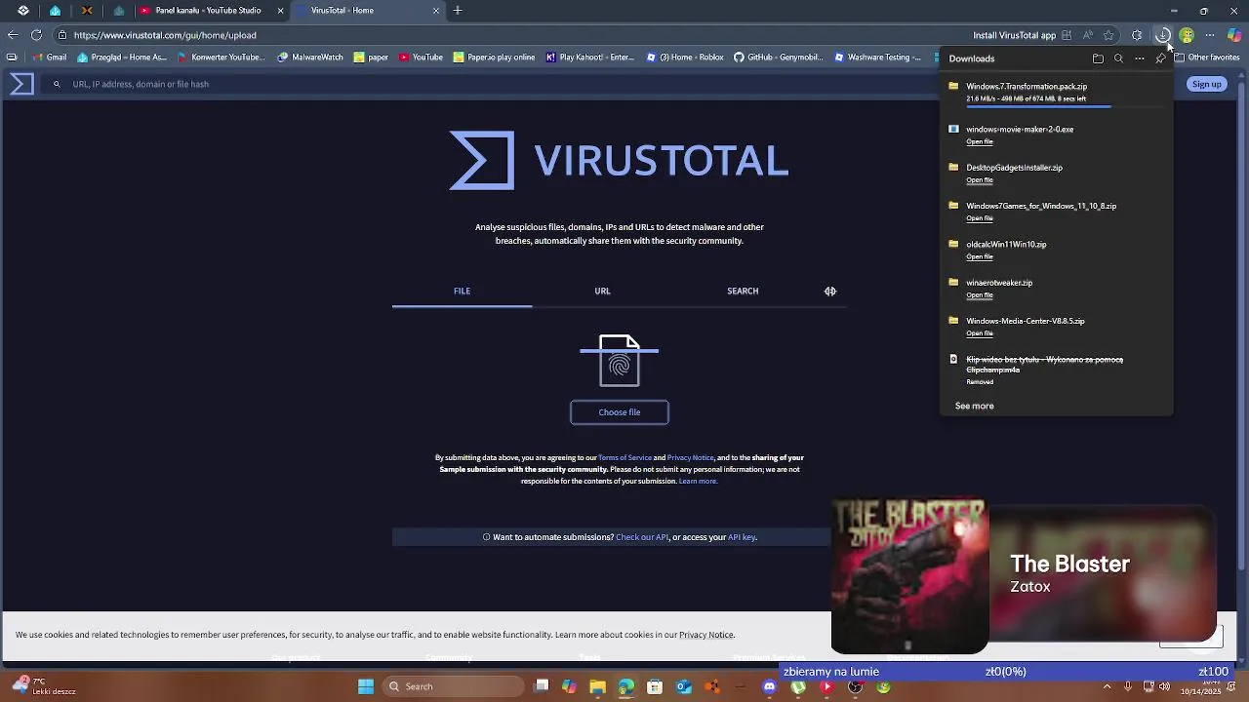The image size is (1249, 702).
Task: Switch to the URL tab
Action: pyautogui.click(x=602, y=291)
